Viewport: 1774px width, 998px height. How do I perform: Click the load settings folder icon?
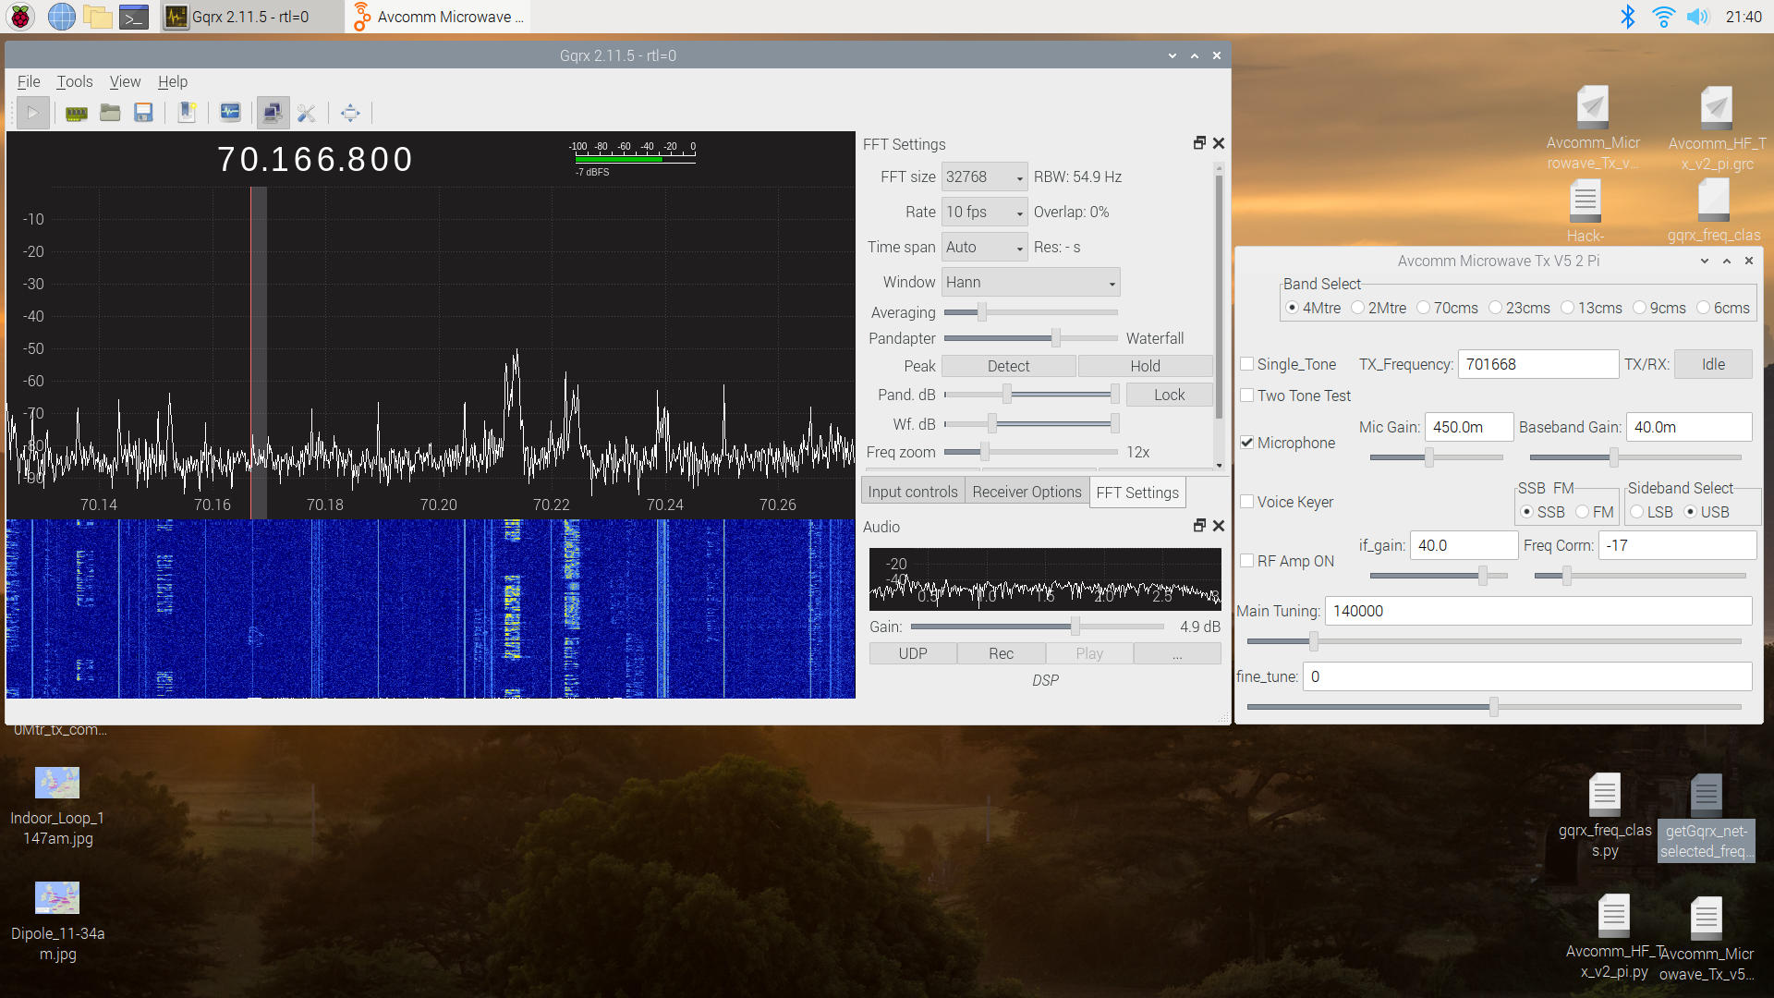click(x=110, y=113)
